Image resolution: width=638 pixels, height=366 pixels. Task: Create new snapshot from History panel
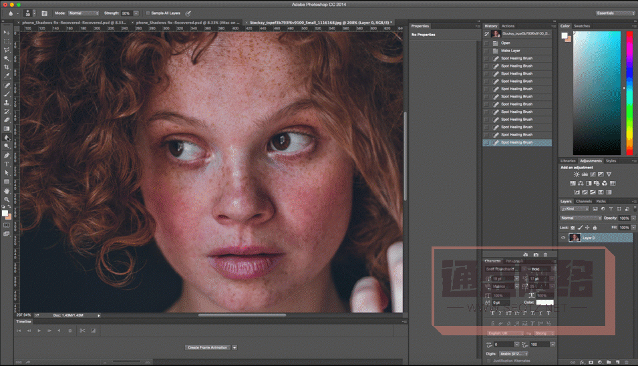[x=536, y=254]
